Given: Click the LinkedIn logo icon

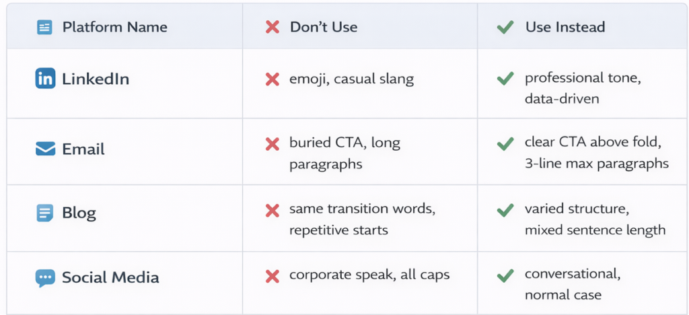Looking at the screenshot, I should click(45, 79).
